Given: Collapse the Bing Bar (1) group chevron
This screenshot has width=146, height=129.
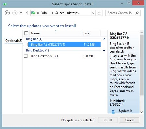Looking at the screenshot, I should click(x=104, y=39).
